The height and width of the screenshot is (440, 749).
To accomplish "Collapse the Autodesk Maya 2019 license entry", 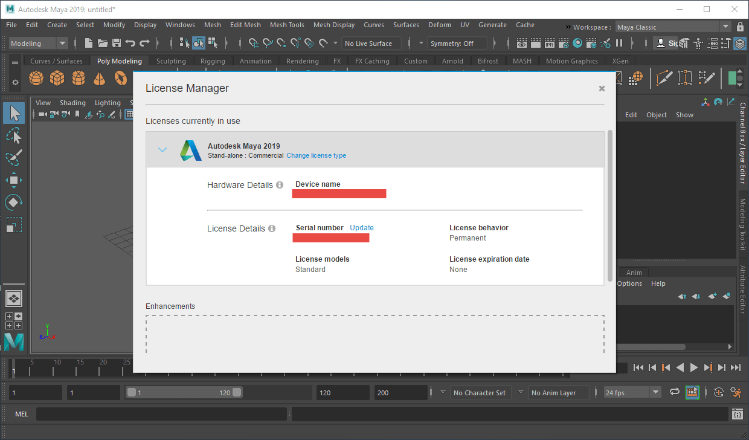I will pos(162,150).
